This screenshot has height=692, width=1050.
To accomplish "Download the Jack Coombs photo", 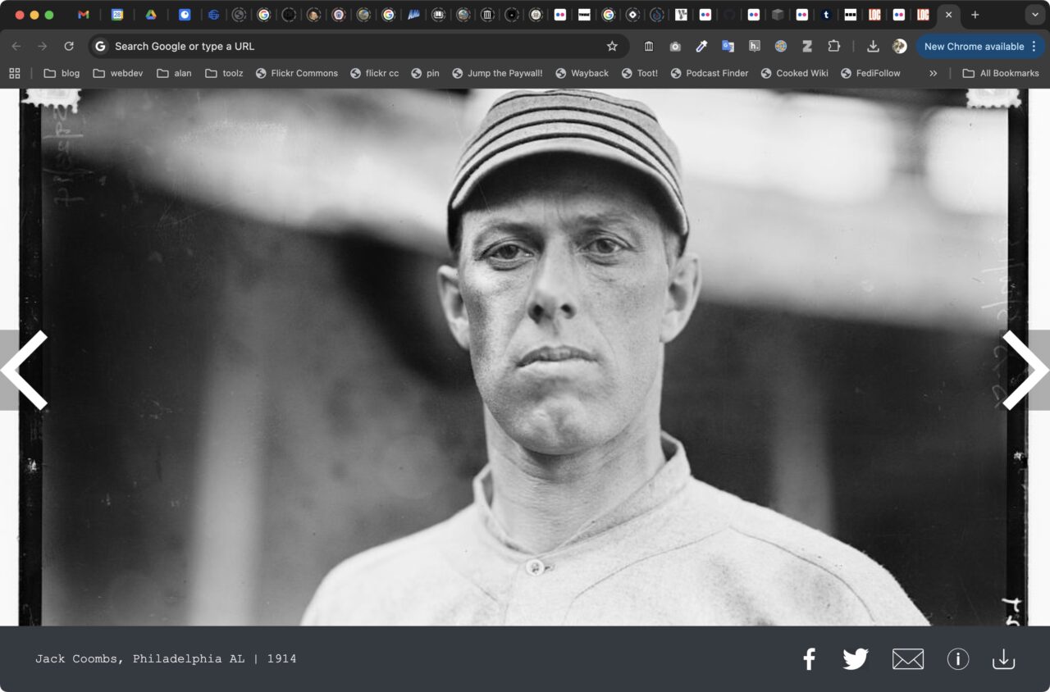I will (x=1003, y=658).
